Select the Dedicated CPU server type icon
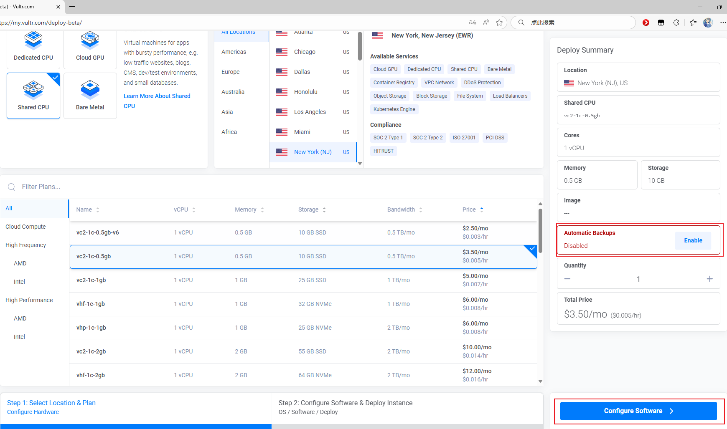727x429 pixels. pyautogui.click(x=33, y=41)
